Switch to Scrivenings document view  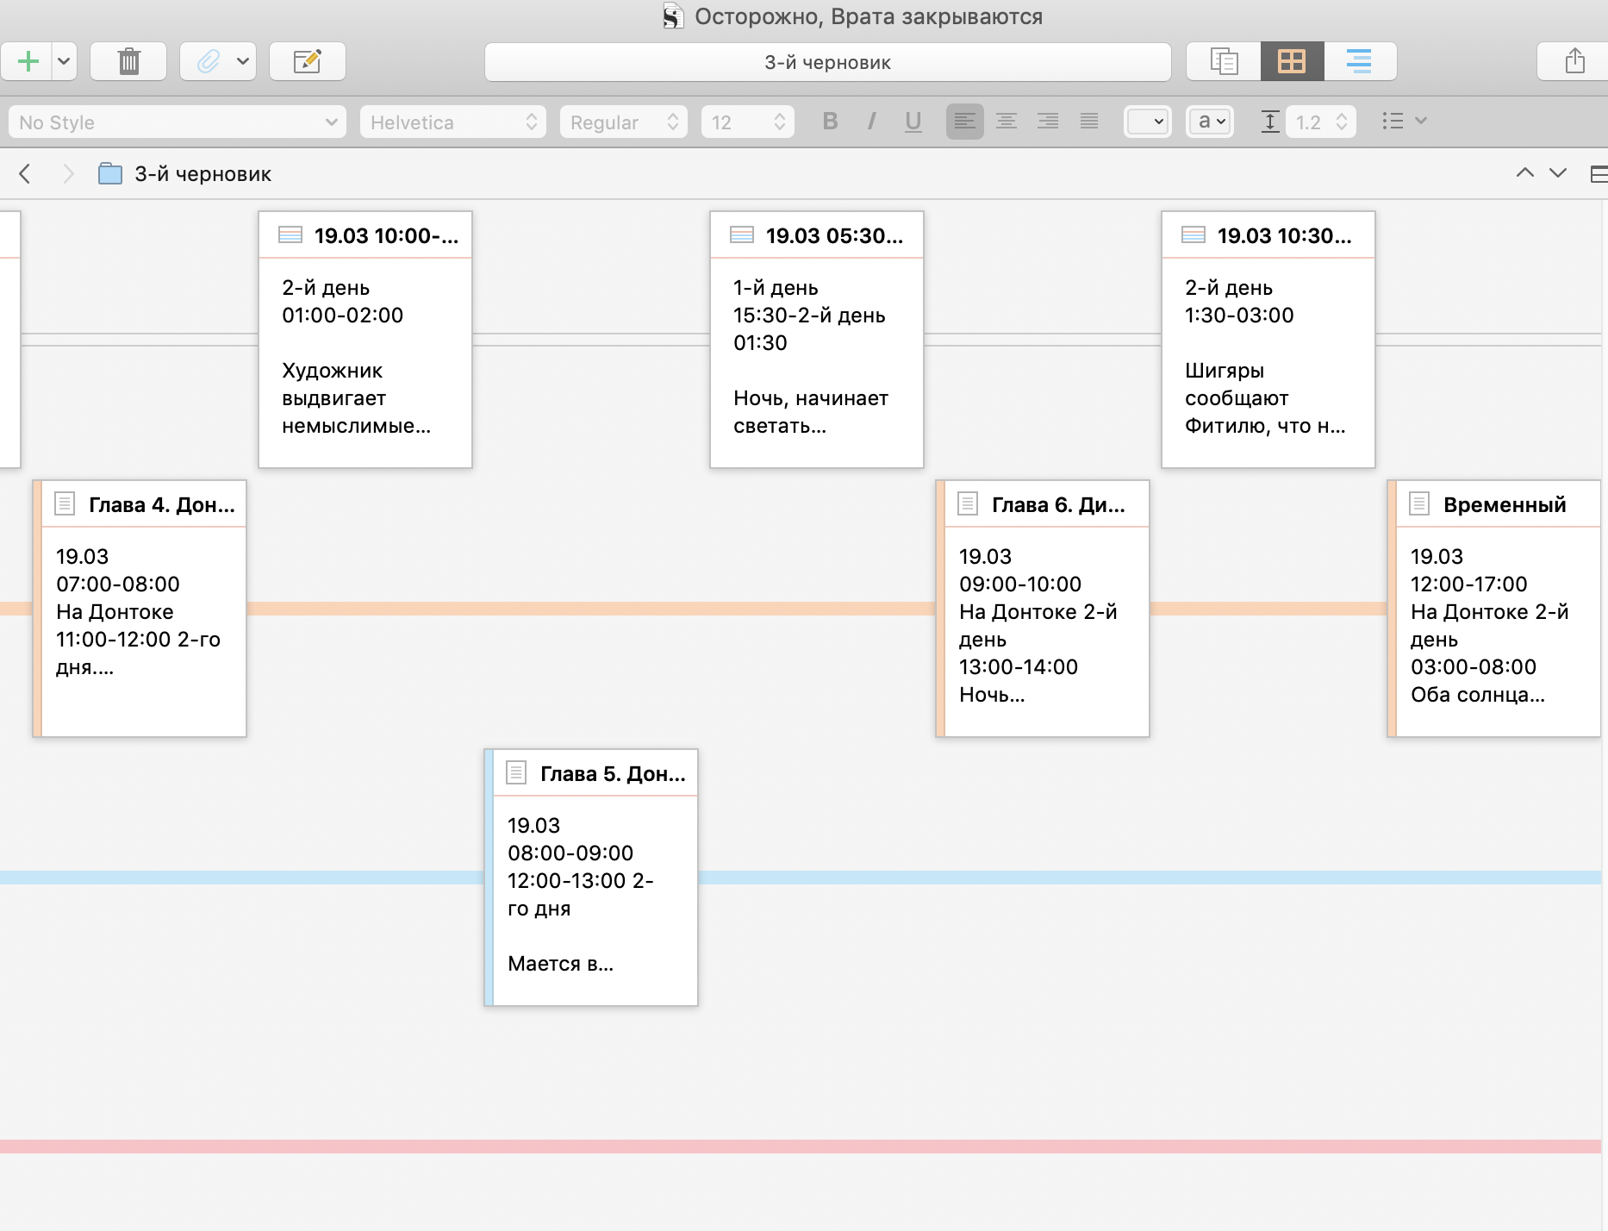(1224, 61)
